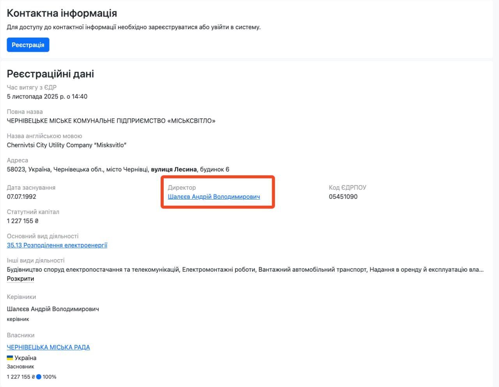499x387 pixels.
Task: Click the Ukraine flag icon
Action: [10, 358]
